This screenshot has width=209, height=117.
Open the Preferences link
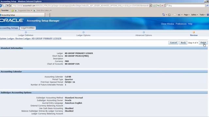click(x=181, y=24)
